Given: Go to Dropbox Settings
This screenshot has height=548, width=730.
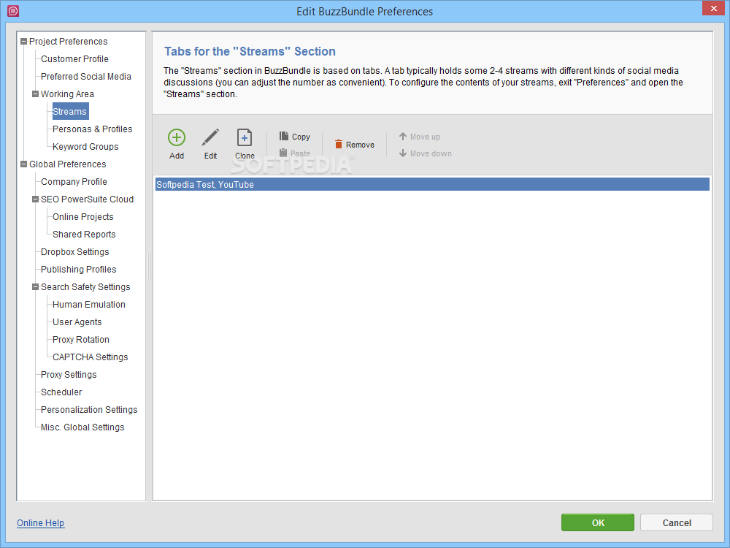Looking at the screenshot, I should [x=75, y=252].
